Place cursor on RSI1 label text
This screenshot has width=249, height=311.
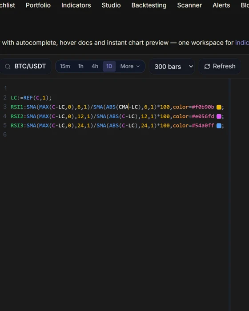point(17,107)
